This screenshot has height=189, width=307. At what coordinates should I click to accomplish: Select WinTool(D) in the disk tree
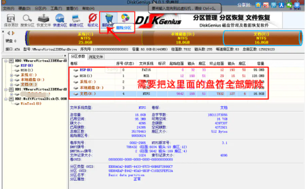tap(31, 103)
